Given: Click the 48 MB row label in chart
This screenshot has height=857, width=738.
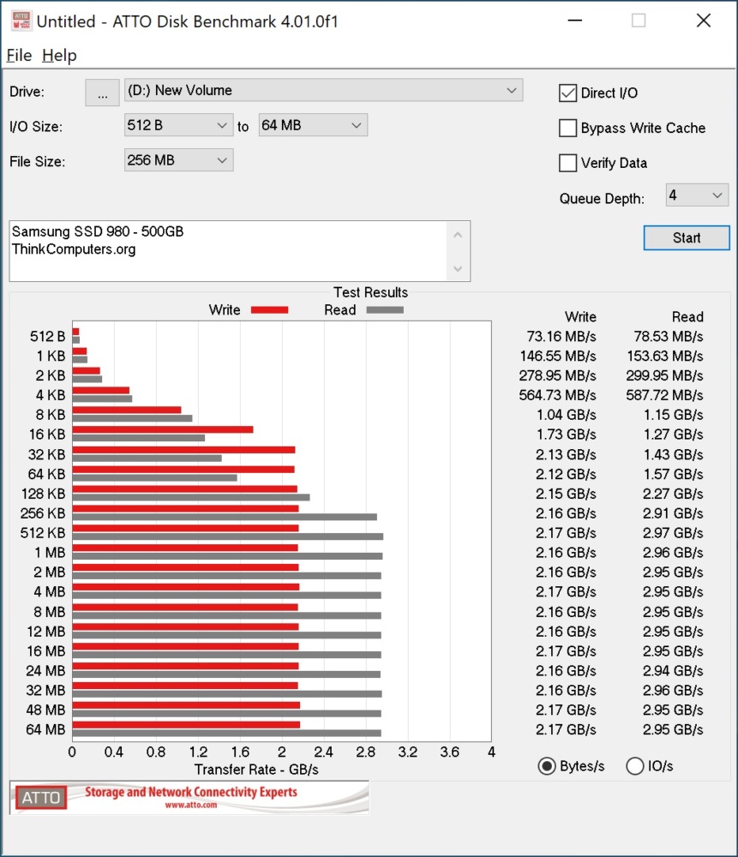Looking at the screenshot, I should (x=46, y=710).
